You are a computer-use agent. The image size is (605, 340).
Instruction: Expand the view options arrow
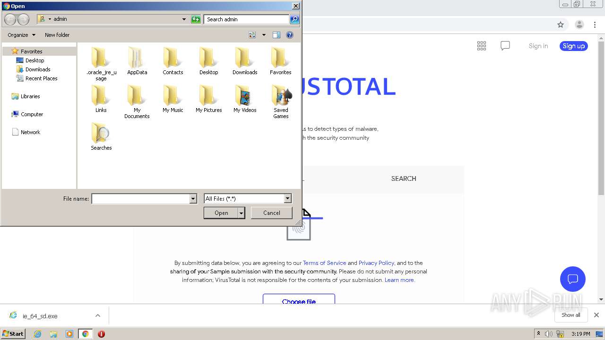(264, 35)
